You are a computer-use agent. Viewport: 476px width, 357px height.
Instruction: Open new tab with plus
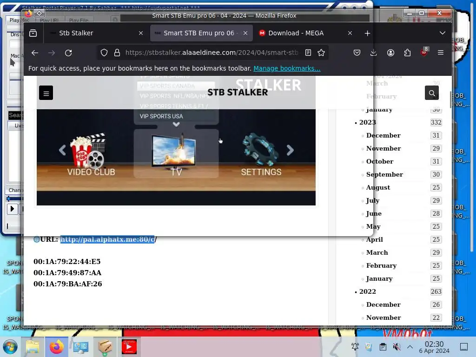click(367, 33)
